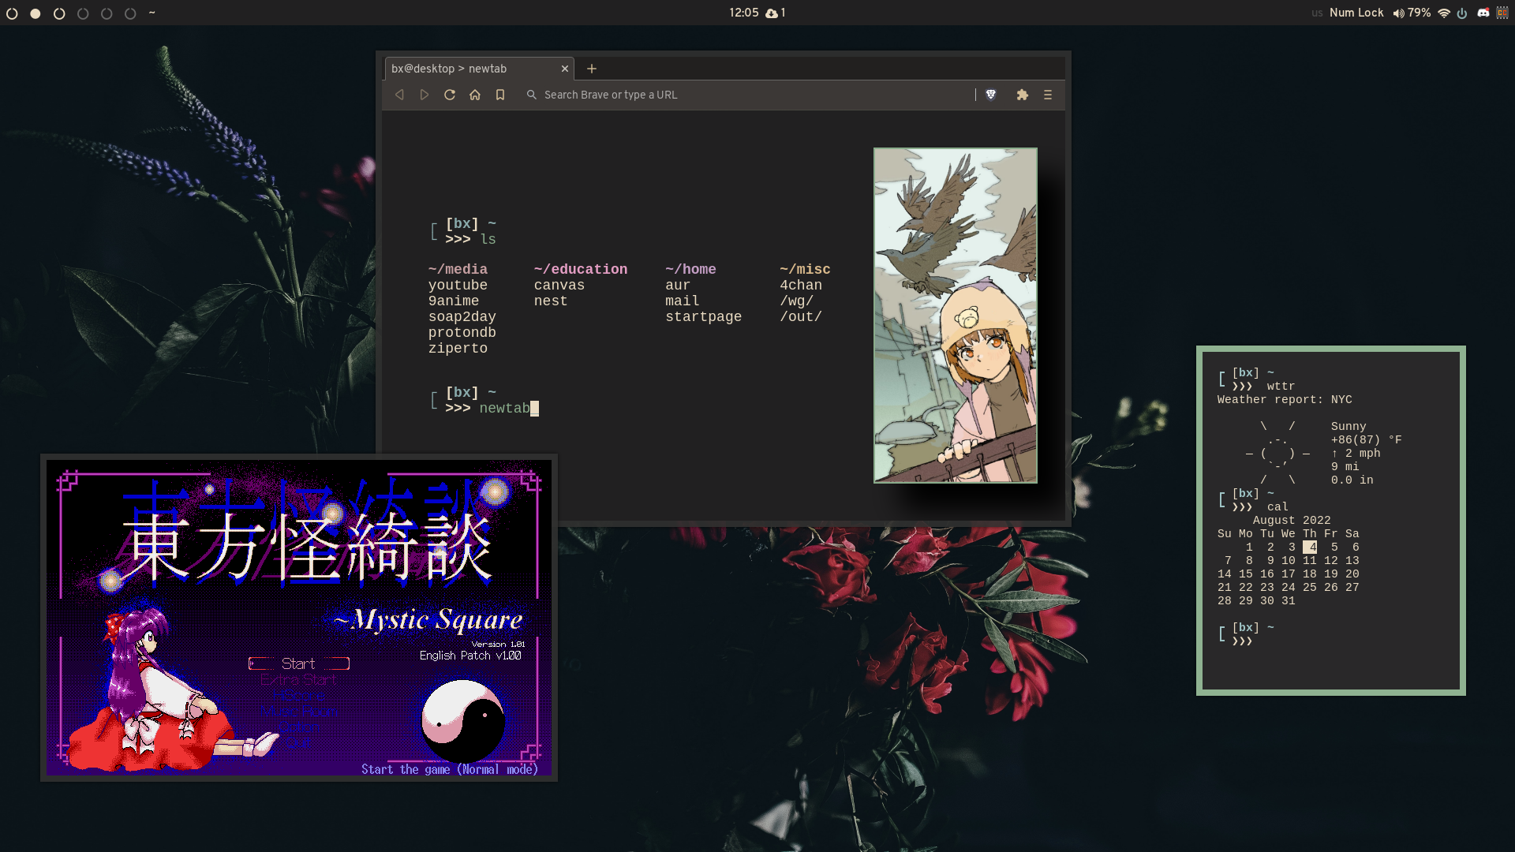The height and width of the screenshot is (852, 1515).
Task: Open the Discord tray icon
Action: [x=1483, y=13]
